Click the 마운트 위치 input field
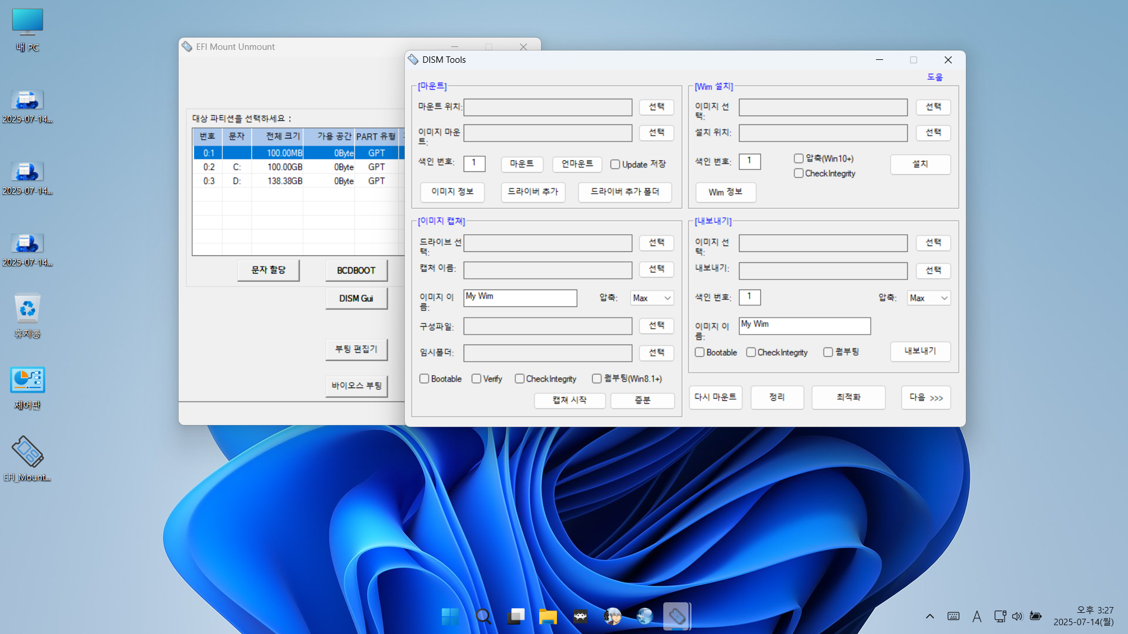The height and width of the screenshot is (634, 1128). pyautogui.click(x=548, y=107)
